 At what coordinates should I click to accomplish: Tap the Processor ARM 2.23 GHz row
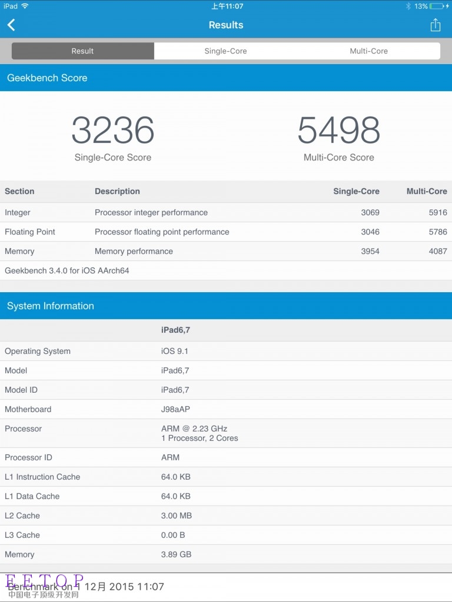tap(226, 433)
